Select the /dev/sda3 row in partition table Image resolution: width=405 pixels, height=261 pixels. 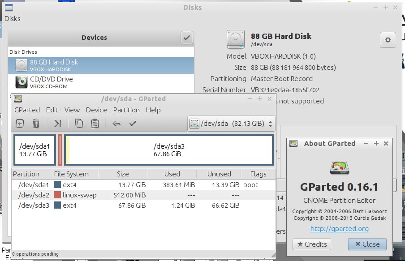[x=144, y=205]
